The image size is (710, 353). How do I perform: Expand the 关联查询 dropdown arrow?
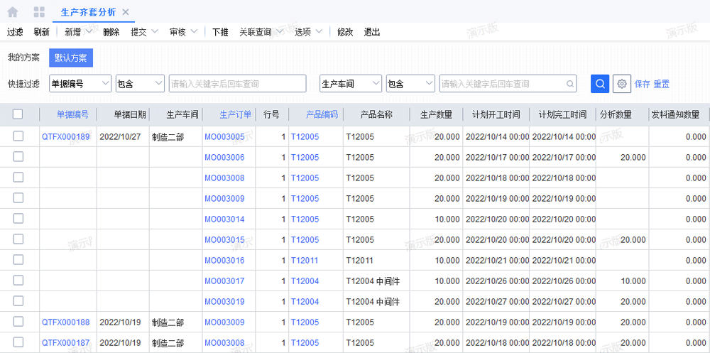(x=279, y=32)
